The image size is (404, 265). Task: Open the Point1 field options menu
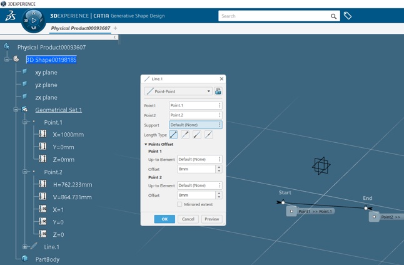tap(220, 105)
